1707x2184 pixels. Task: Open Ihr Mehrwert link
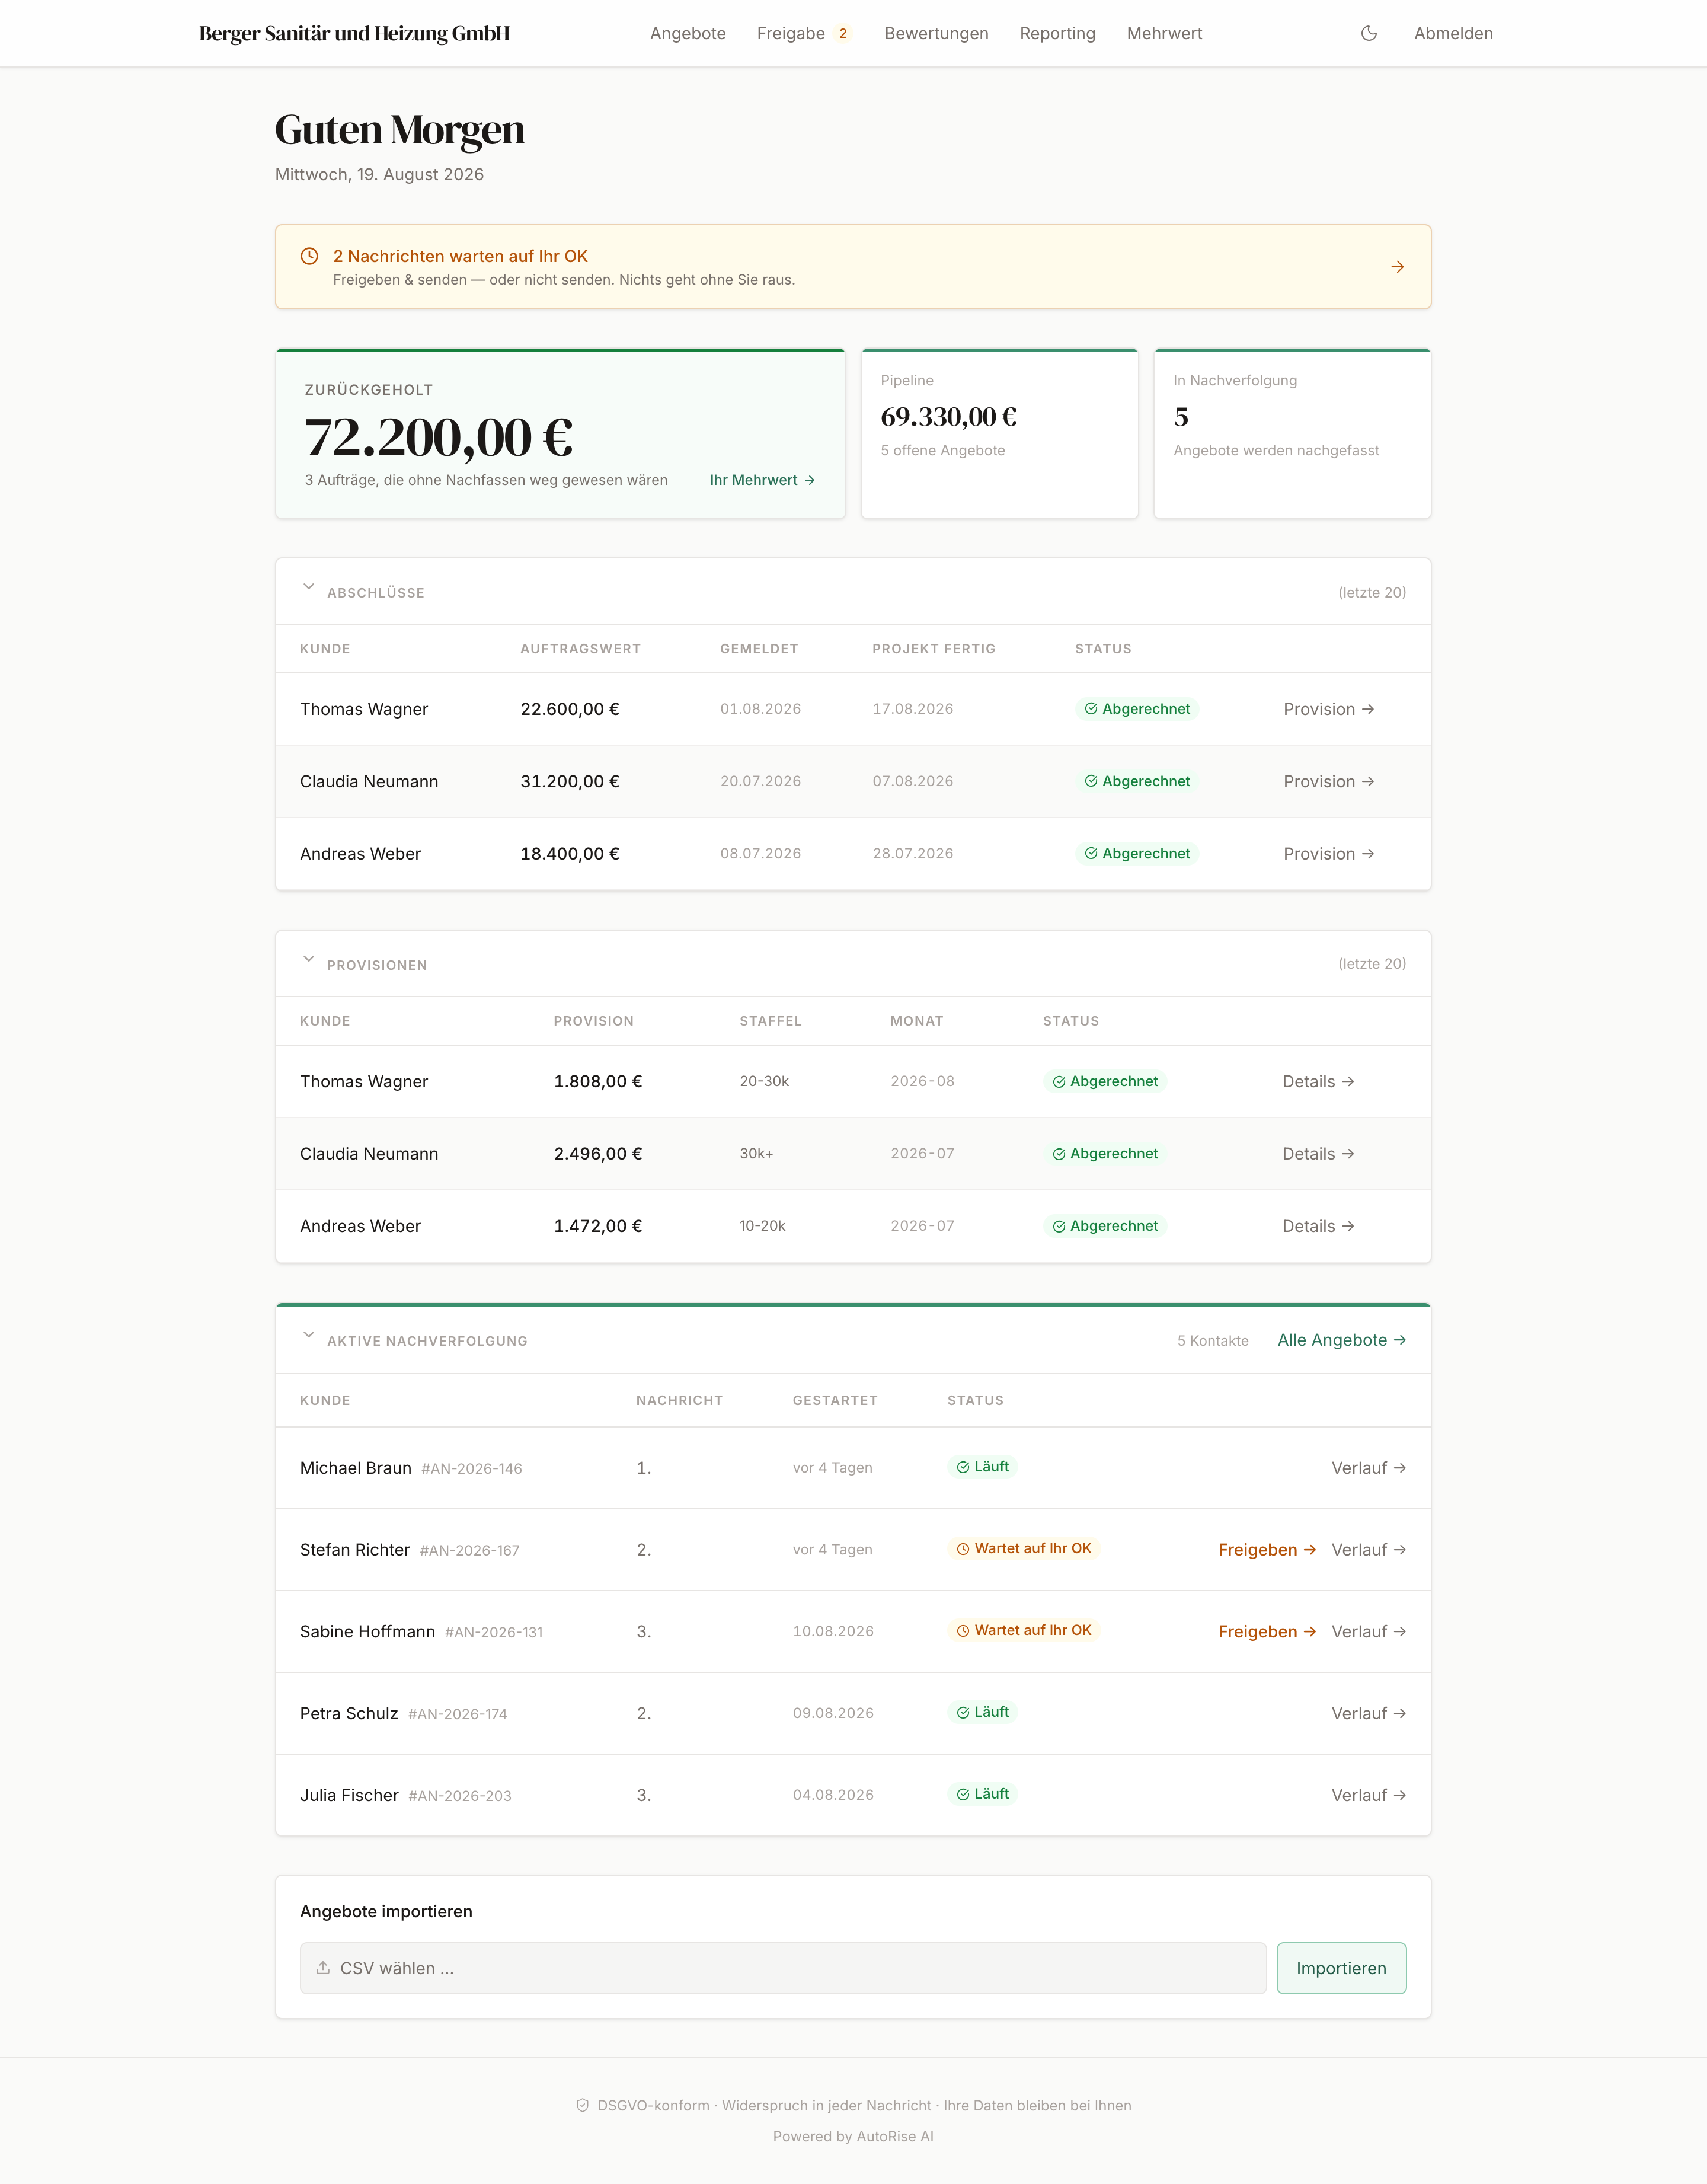coord(762,480)
